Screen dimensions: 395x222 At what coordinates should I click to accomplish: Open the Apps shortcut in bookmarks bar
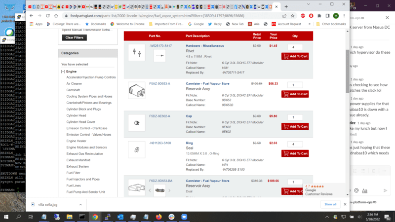(x=36, y=24)
